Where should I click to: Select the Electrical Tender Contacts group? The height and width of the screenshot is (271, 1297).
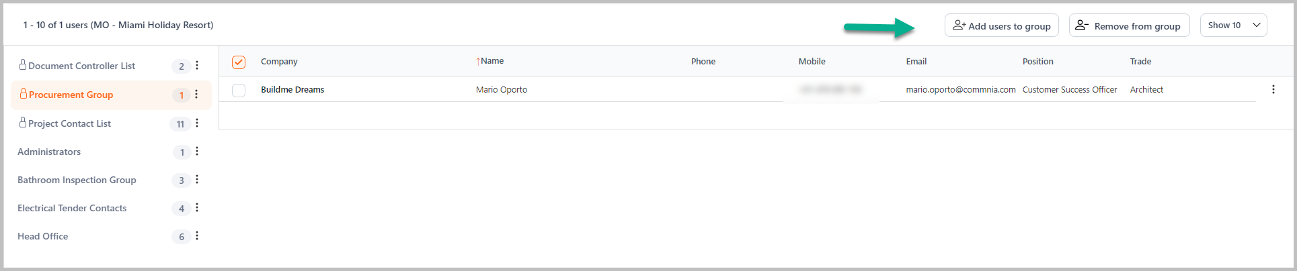72,208
